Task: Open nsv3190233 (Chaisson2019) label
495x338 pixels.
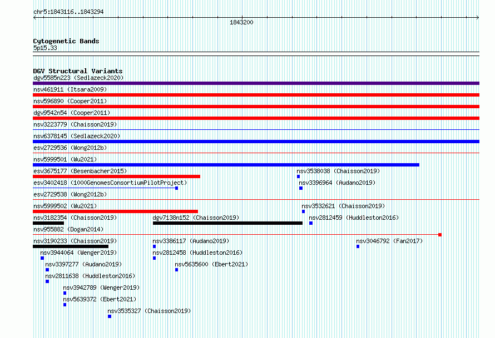Action: click(75, 241)
